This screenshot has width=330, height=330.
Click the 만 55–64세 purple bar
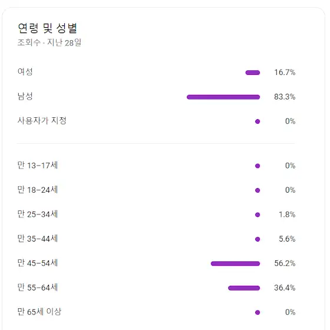(244, 288)
